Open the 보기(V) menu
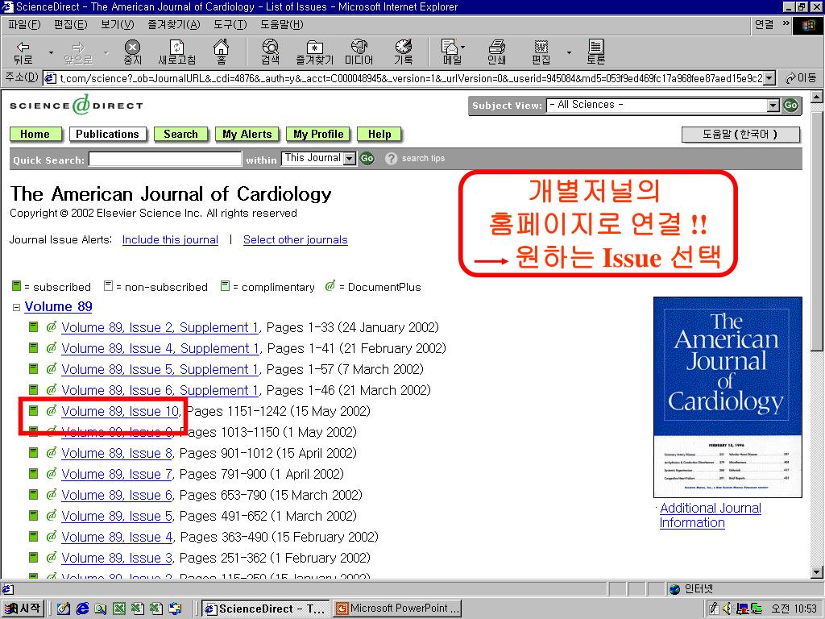This screenshot has width=825, height=619. (118, 24)
